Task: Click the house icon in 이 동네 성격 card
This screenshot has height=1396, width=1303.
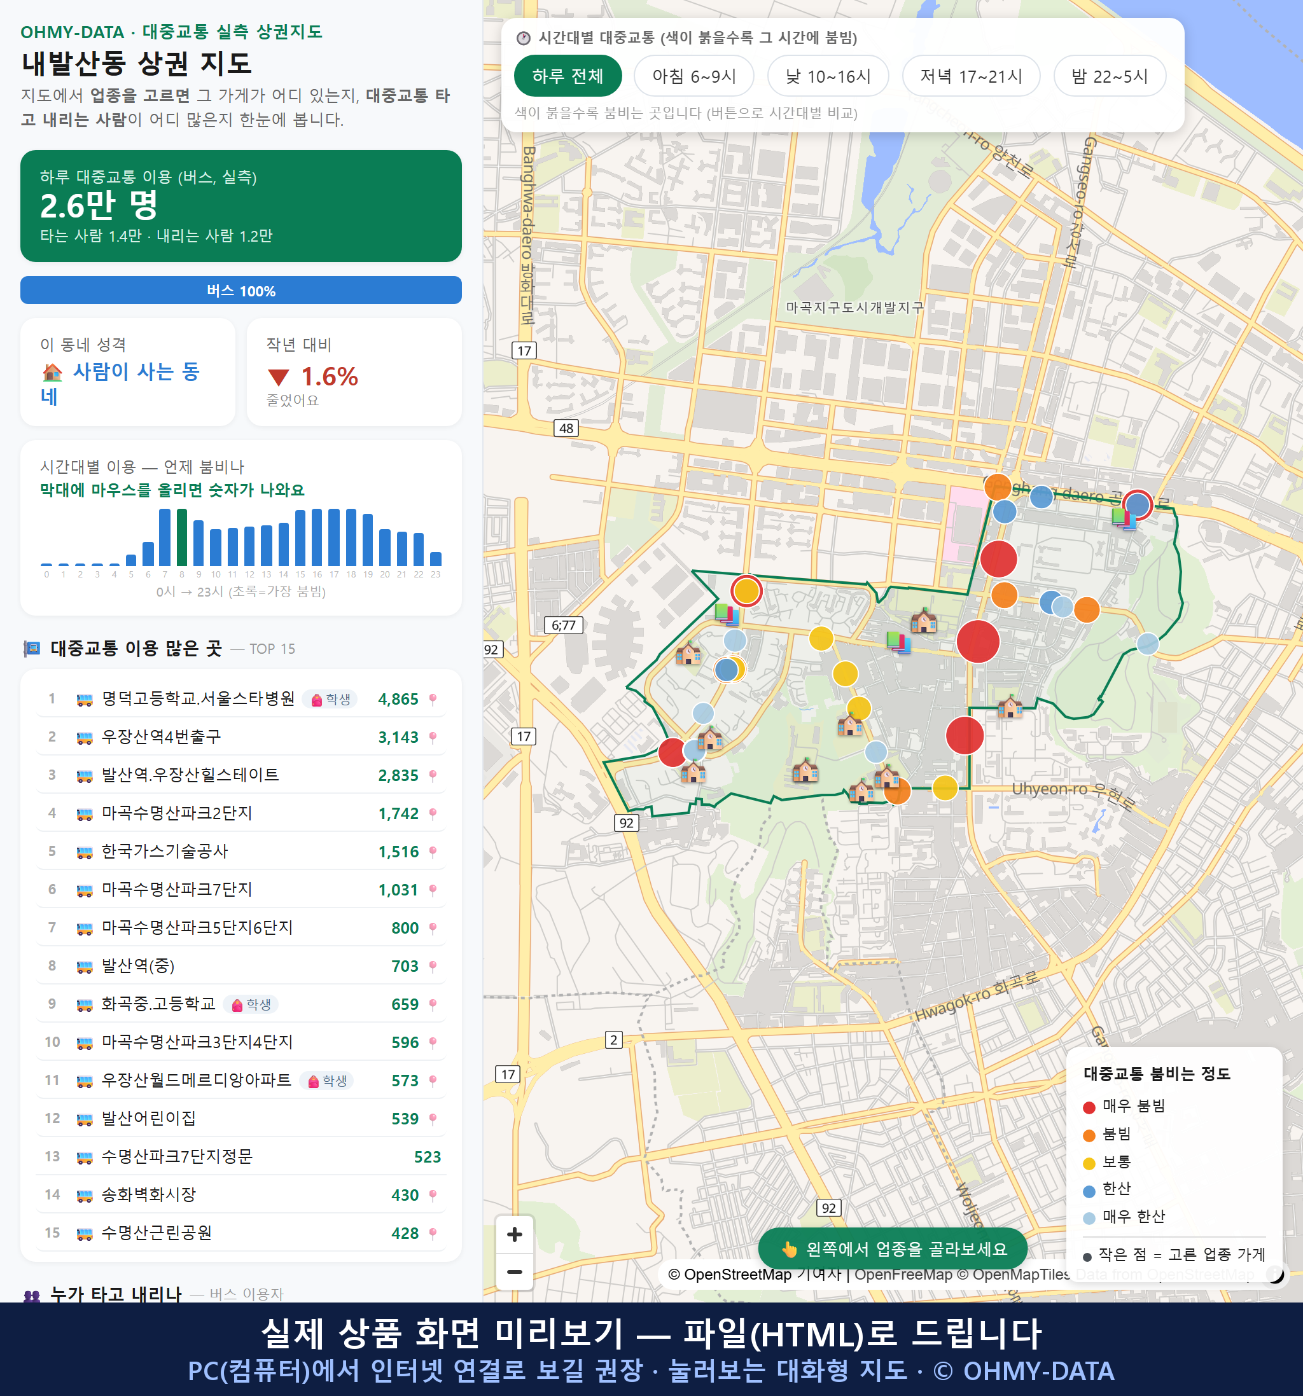Action: pos(52,371)
